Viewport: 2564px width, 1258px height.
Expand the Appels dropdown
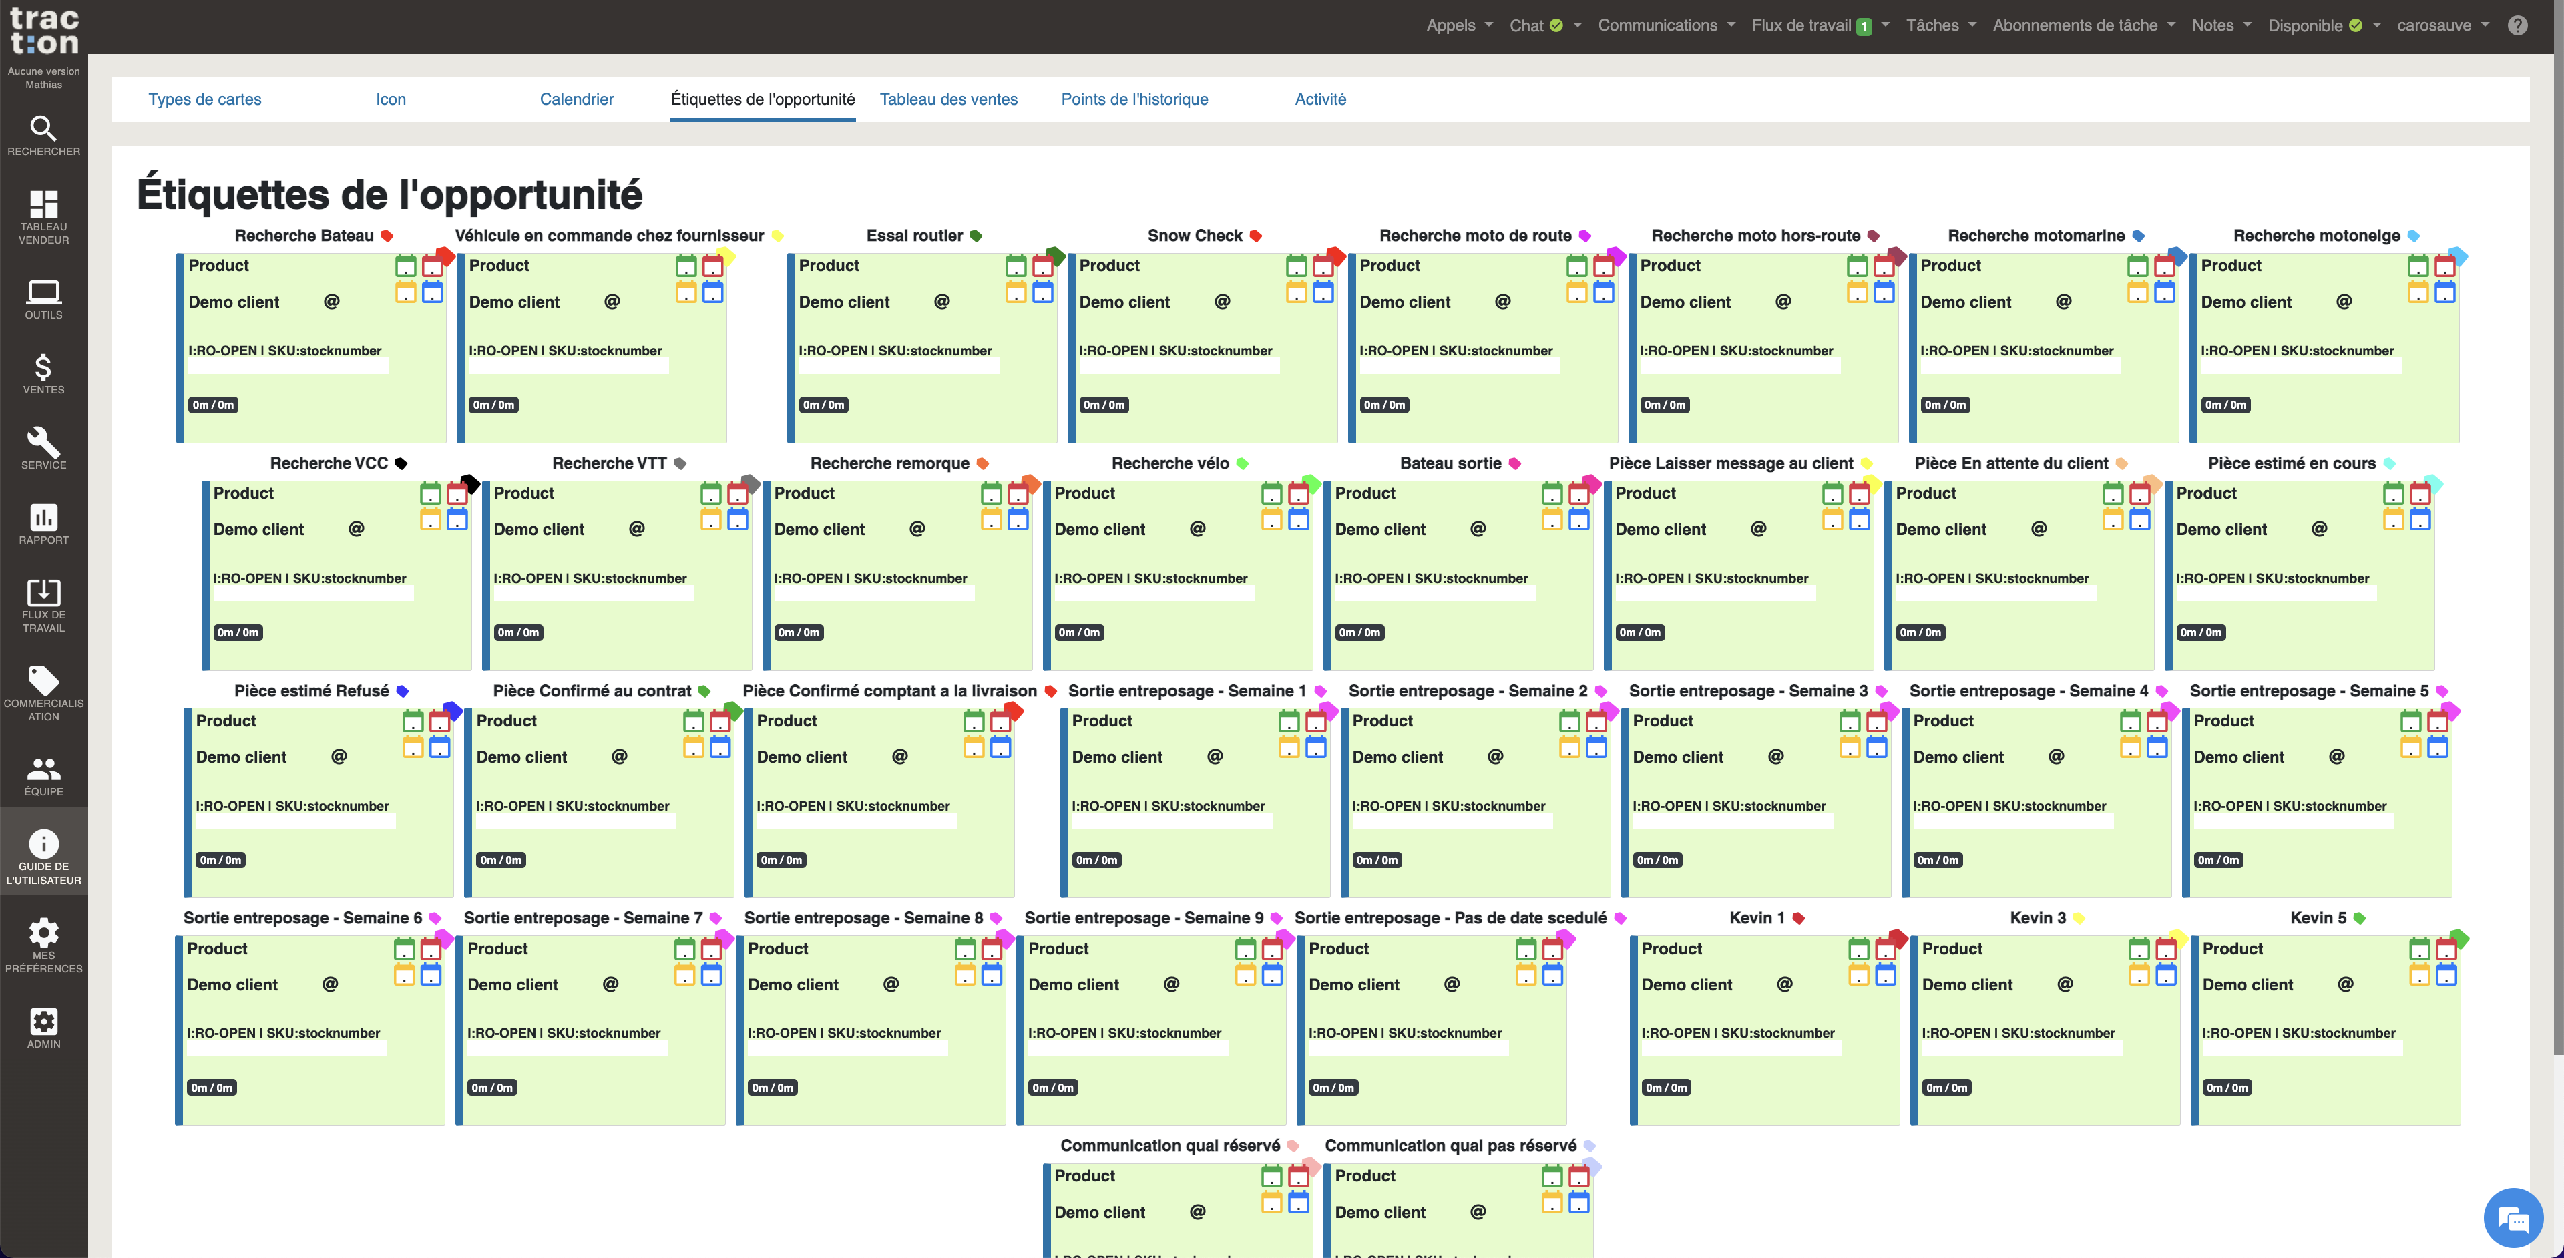[1459, 26]
